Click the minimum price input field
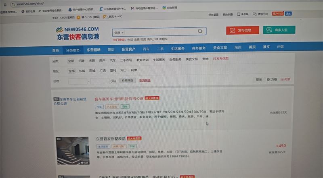 (x=78, y=81)
